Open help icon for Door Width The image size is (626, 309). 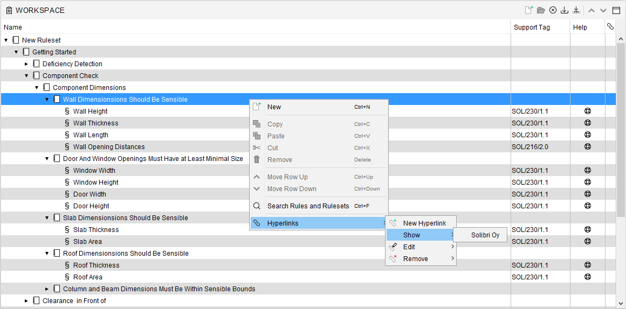(587, 194)
